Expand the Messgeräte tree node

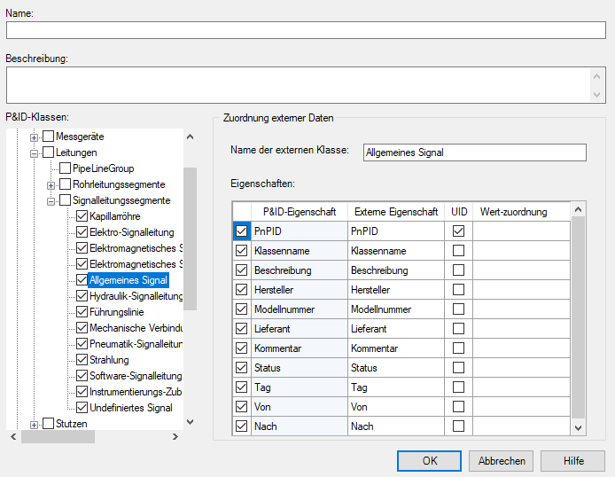(35, 137)
